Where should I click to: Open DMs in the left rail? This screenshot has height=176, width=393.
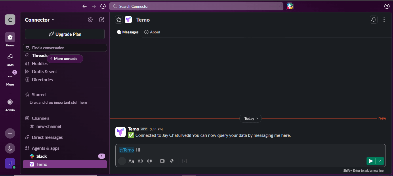pos(10,60)
